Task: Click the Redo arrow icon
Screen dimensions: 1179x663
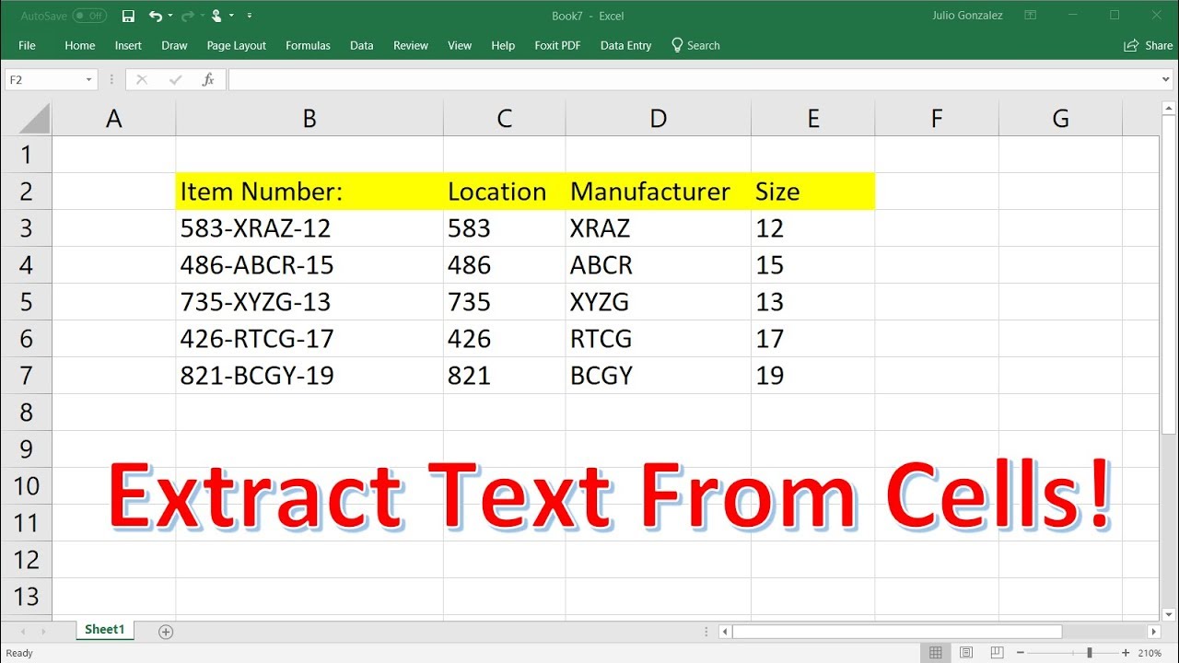Action: click(x=186, y=16)
